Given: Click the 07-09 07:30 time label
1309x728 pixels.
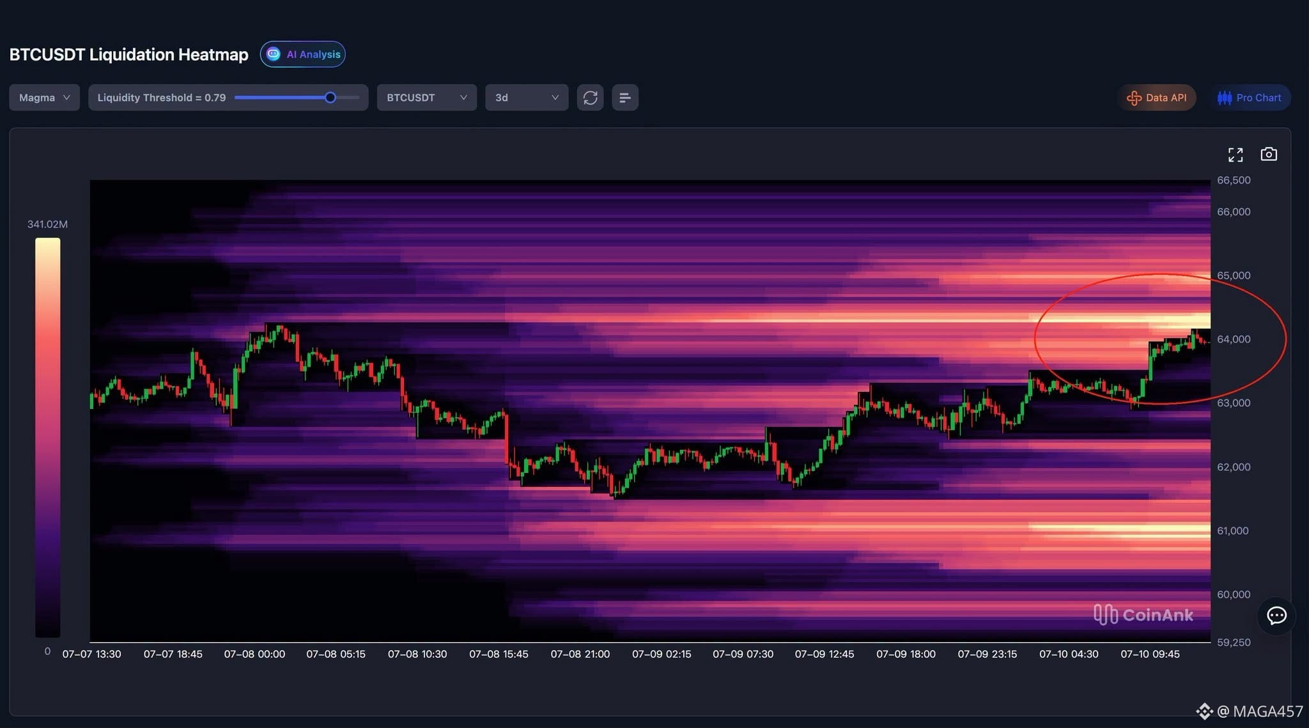Looking at the screenshot, I should [x=743, y=654].
